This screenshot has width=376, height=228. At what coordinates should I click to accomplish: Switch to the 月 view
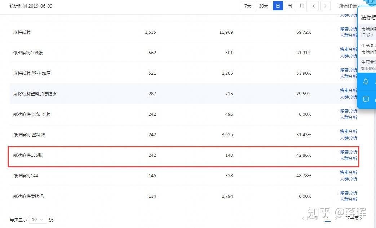302,6
